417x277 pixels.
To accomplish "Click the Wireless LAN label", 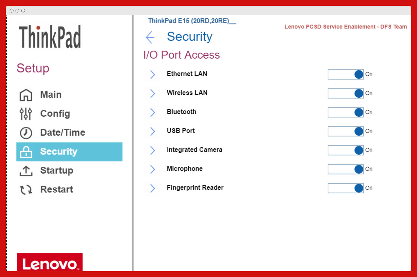I will point(187,93).
